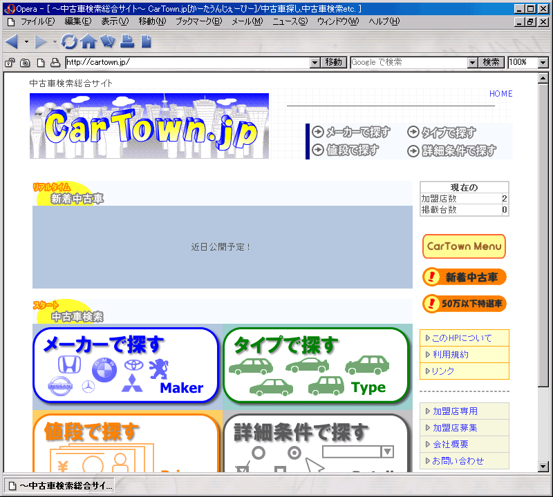Image resolution: width=553 pixels, height=497 pixels.
Task: Click the arrow icon beside header 詳細条件で探す
Action: 413,150
